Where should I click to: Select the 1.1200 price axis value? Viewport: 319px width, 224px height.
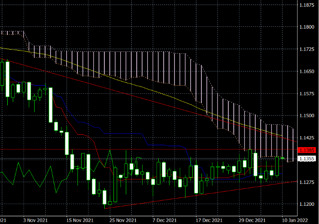click(x=307, y=204)
